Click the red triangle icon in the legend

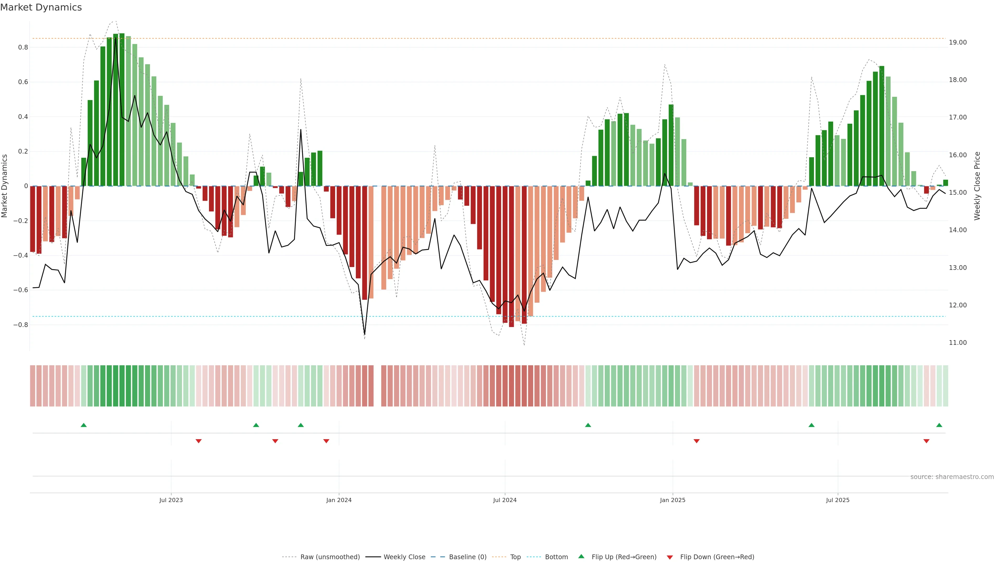coord(670,557)
